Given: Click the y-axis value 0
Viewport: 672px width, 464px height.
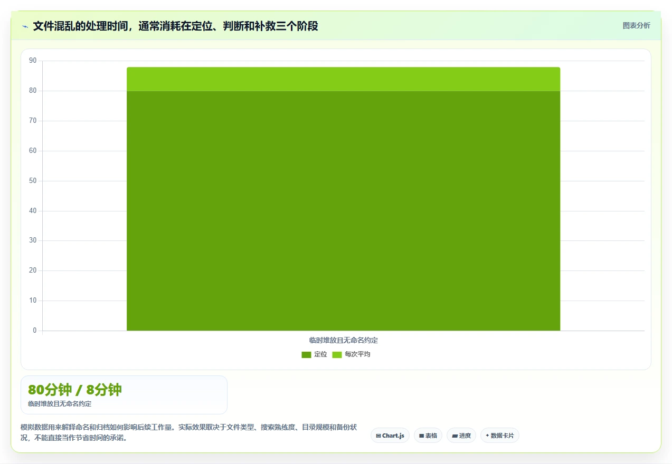Looking at the screenshot, I should [x=35, y=331].
